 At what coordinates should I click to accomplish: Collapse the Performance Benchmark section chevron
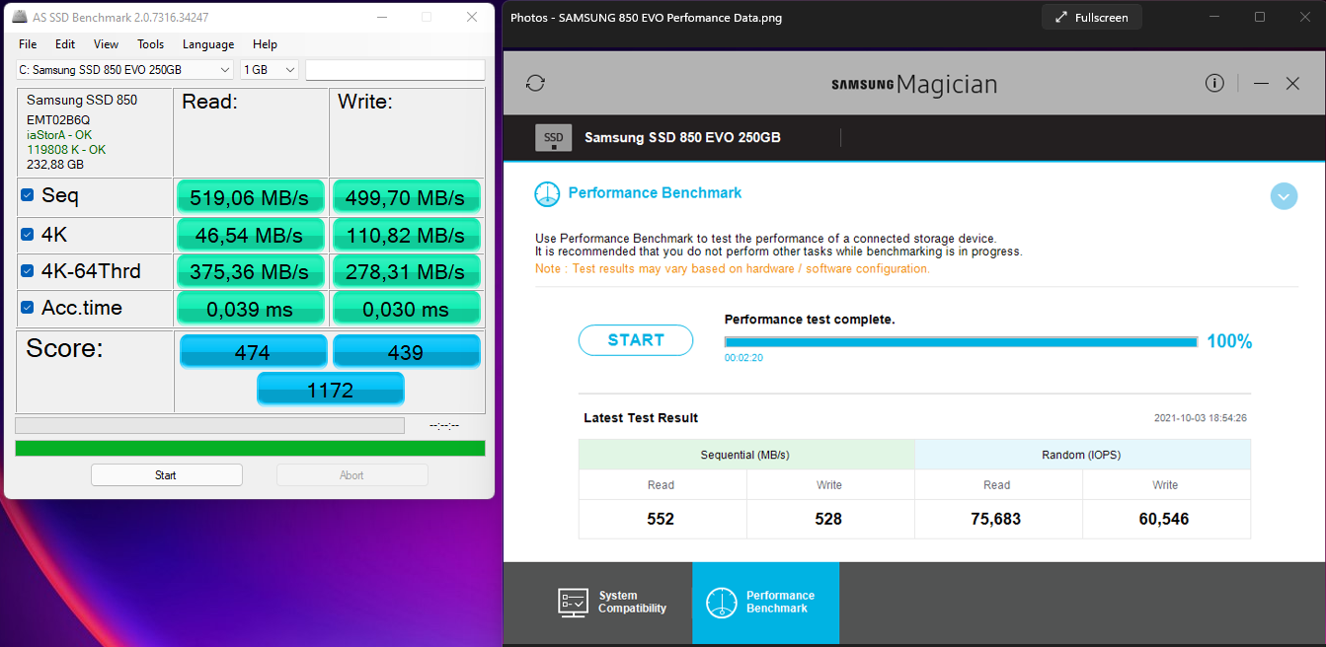(1284, 196)
